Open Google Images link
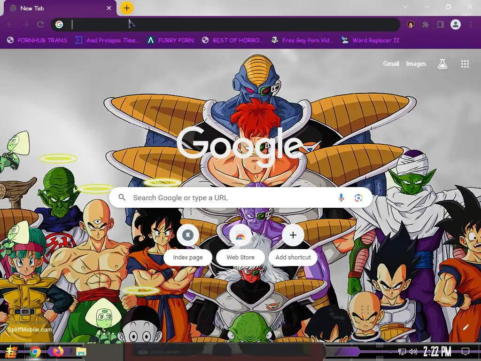 (416, 64)
